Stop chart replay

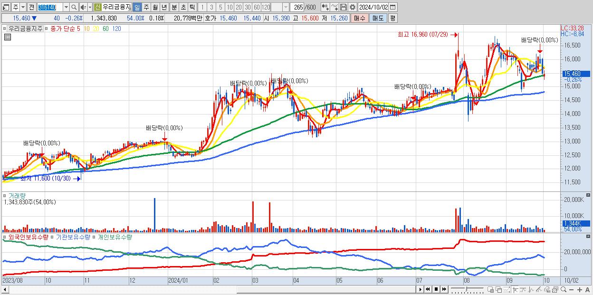(x=436, y=289)
